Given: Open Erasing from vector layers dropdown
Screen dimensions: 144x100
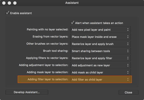Looking at the screenshot, I should [100, 37].
